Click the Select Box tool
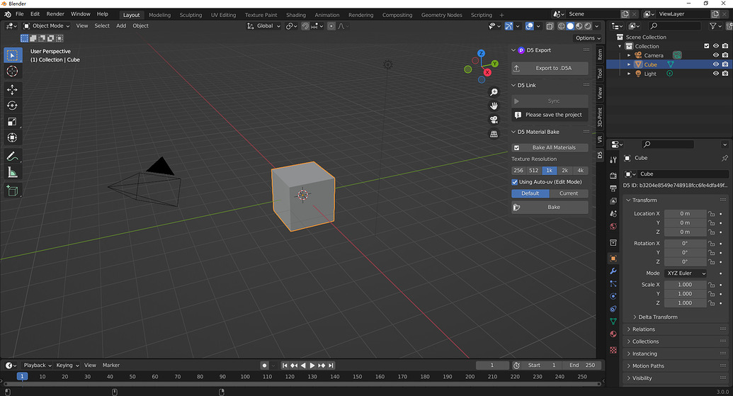The height and width of the screenshot is (396, 733). [x=12, y=55]
